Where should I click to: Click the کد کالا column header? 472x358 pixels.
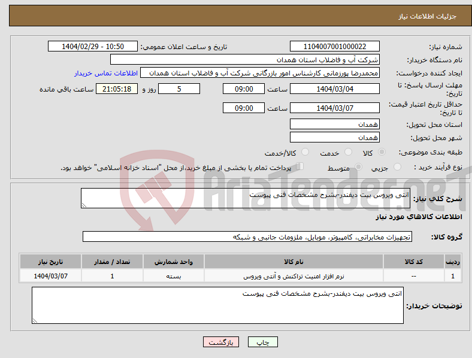414,262
